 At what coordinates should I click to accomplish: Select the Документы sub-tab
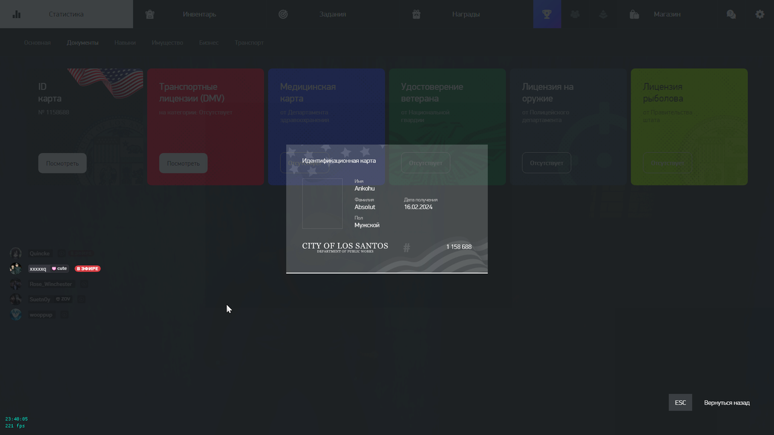[x=83, y=43]
